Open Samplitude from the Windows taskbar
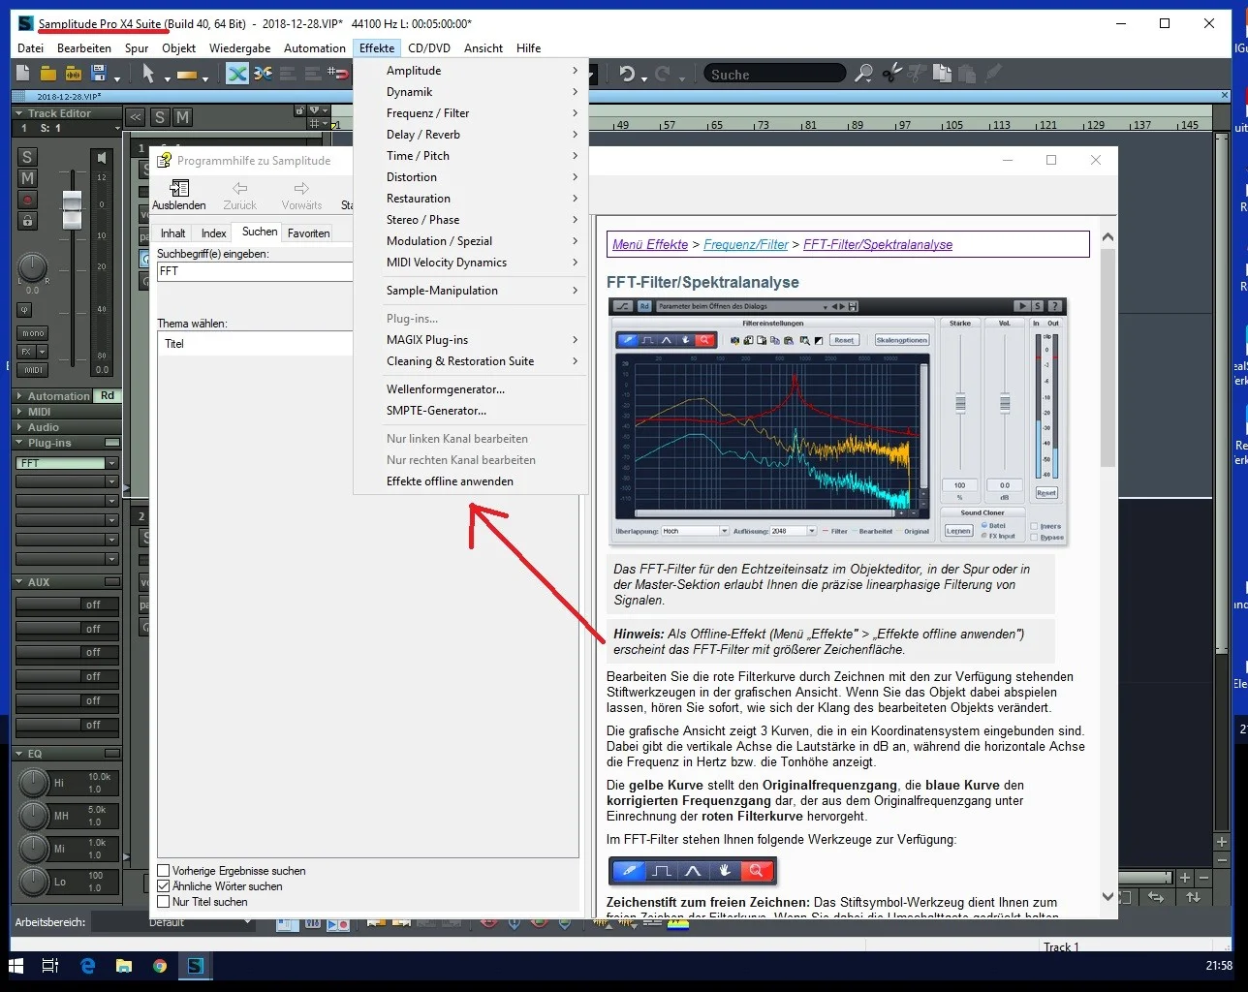 [195, 966]
